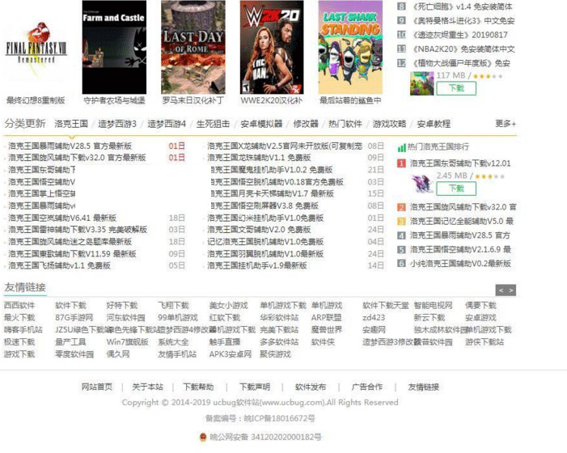567x453 pixels.
Task: Open 西西软件 friend link
Action: (x=19, y=306)
